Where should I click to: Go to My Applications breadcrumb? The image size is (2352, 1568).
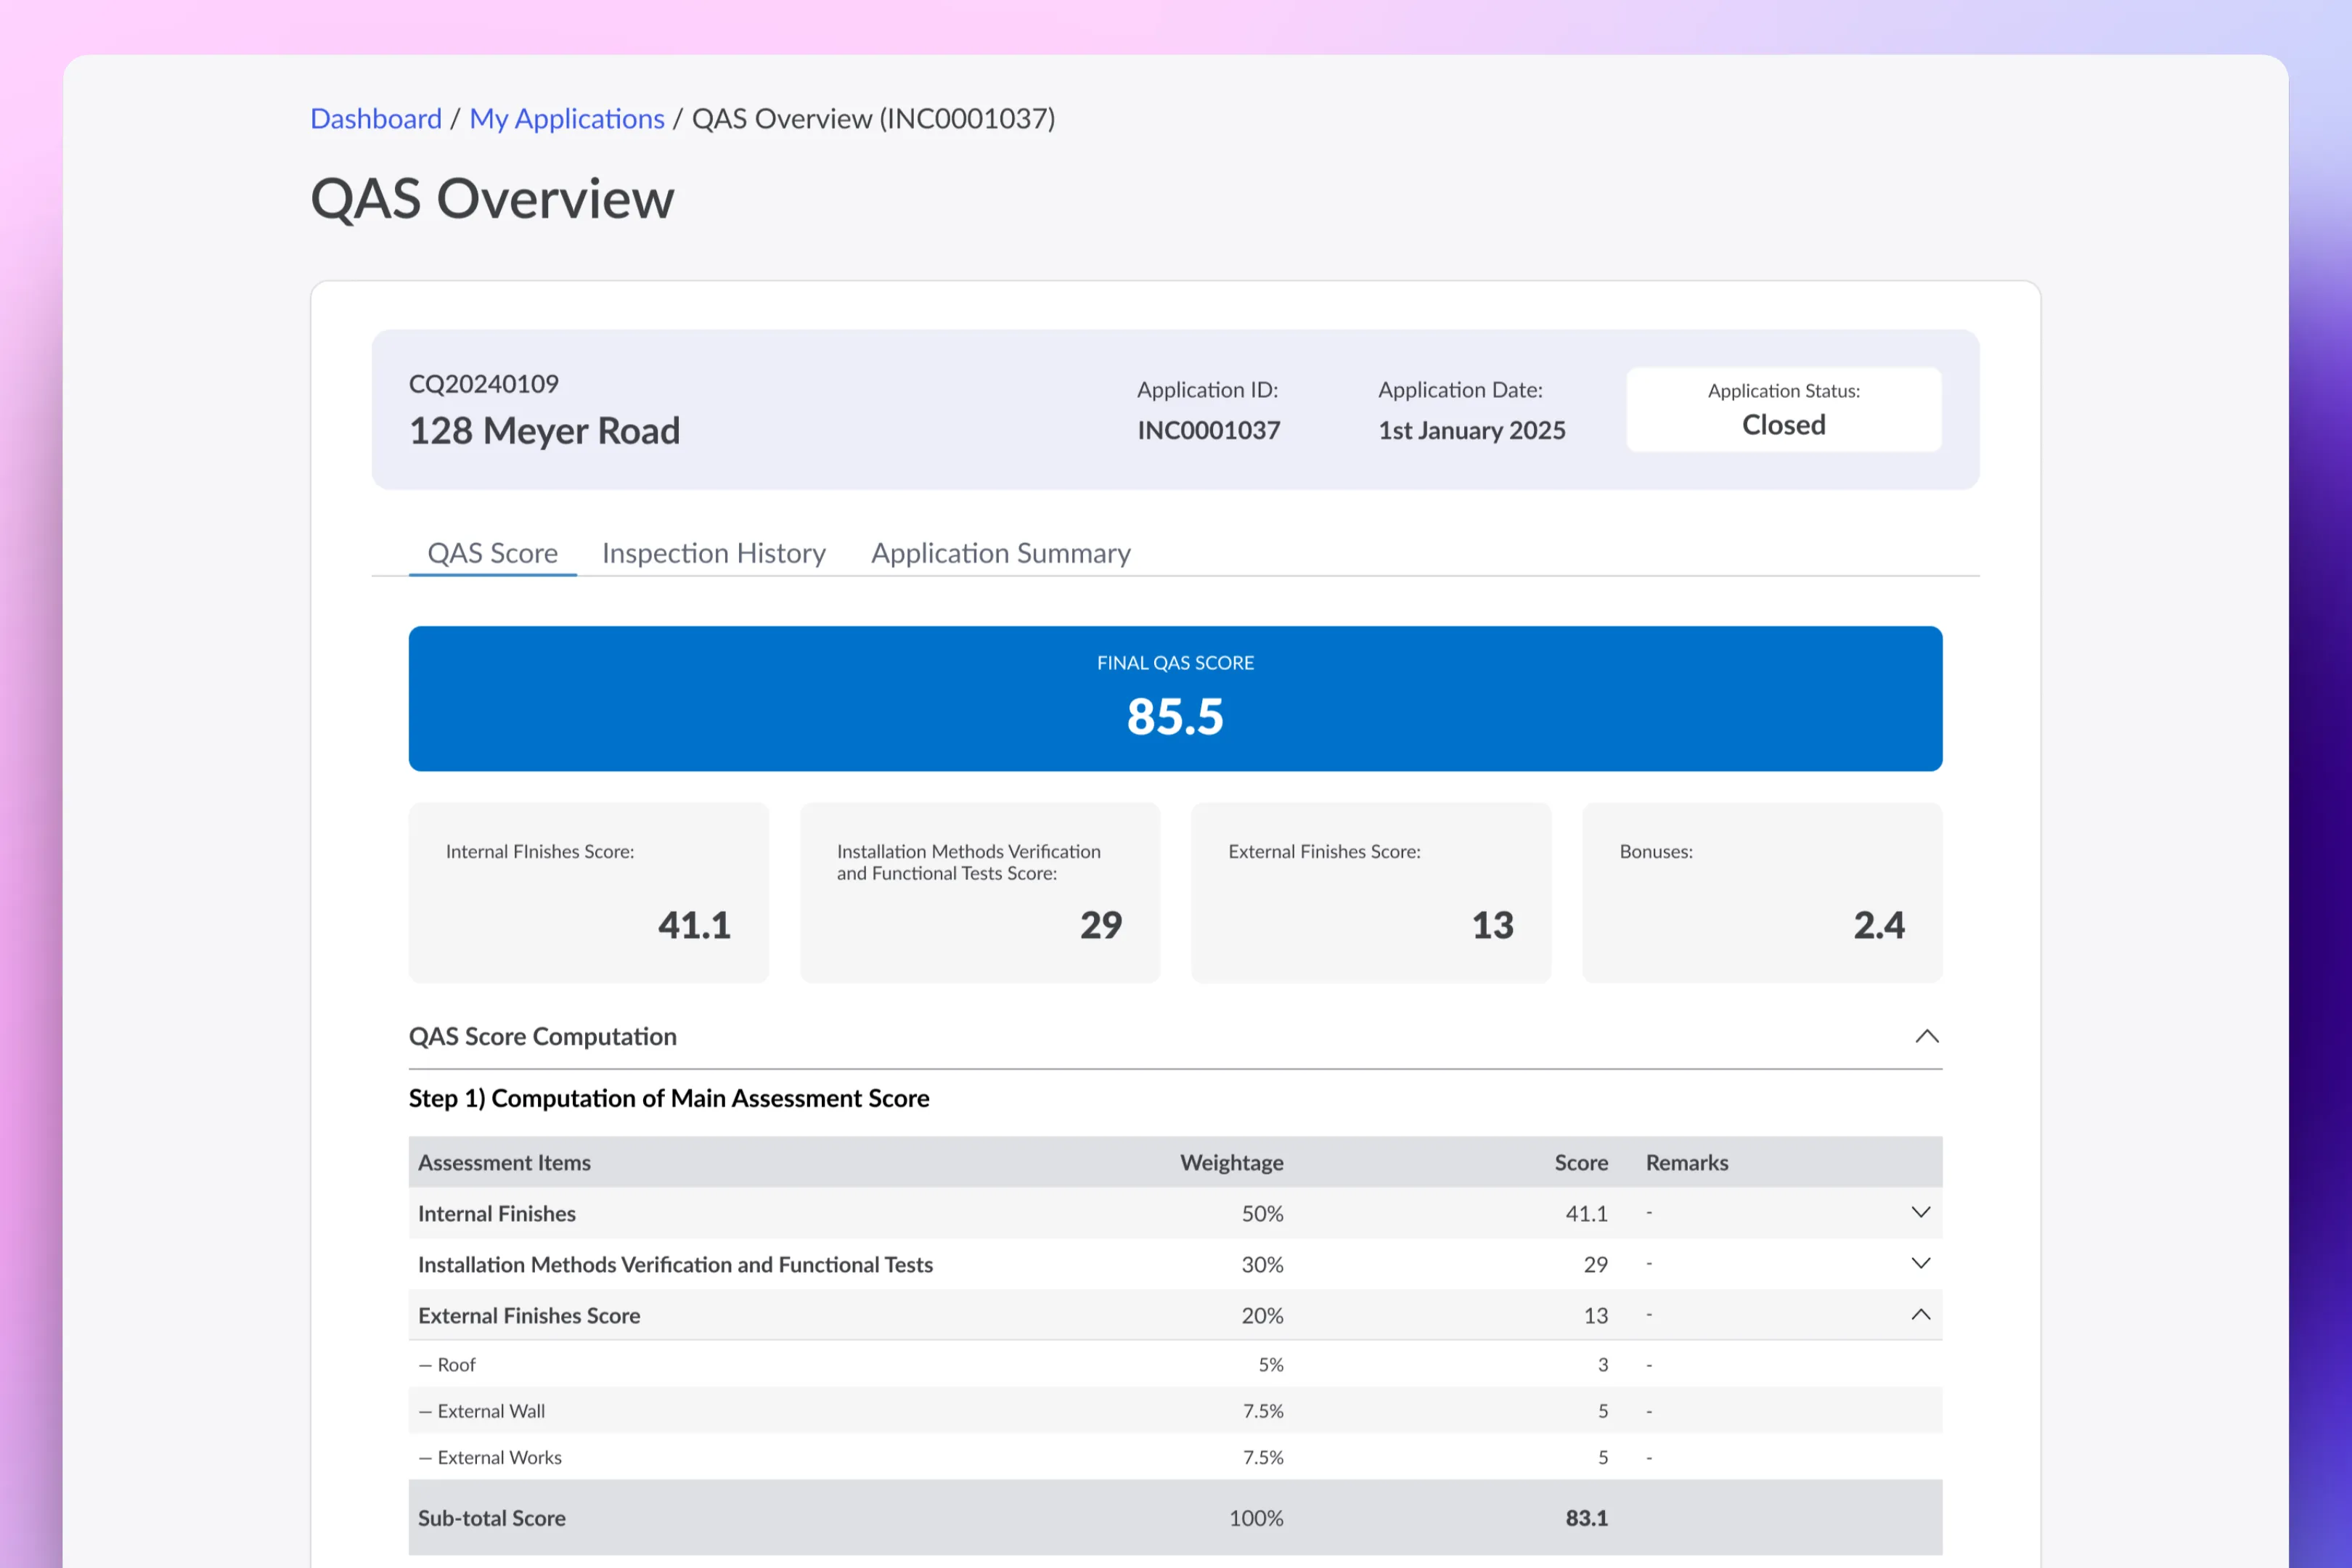[566, 118]
